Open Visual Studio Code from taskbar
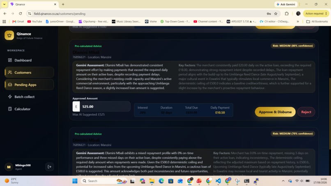Screen dimensions: 331x186 pyautogui.click(x=218, y=181)
